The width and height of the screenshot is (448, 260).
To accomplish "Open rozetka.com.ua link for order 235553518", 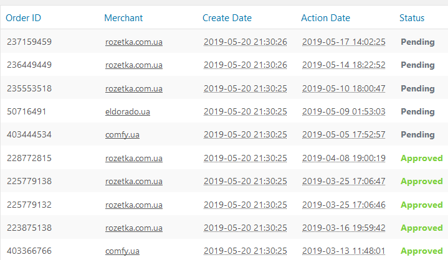I will coord(134,89).
